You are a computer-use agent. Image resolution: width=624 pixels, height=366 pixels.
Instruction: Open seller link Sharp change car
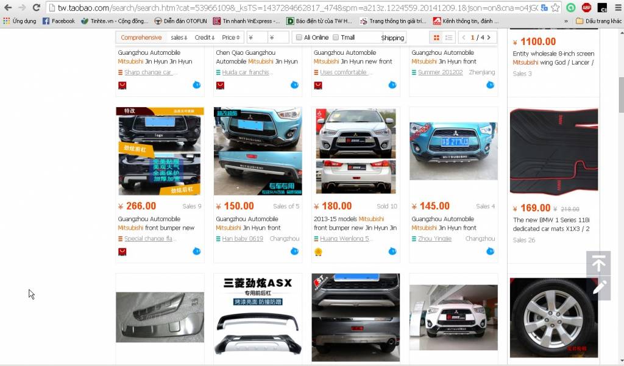[147, 72]
